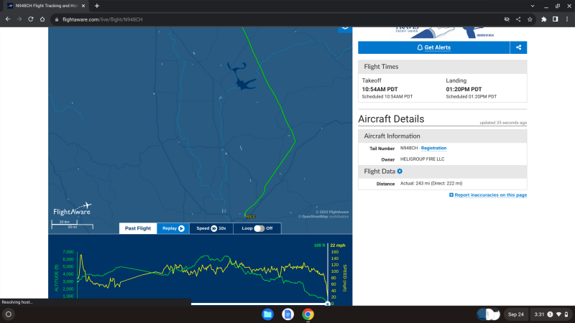Click the Distance Actual: 243 mi value
575x323 pixels.
click(431, 184)
